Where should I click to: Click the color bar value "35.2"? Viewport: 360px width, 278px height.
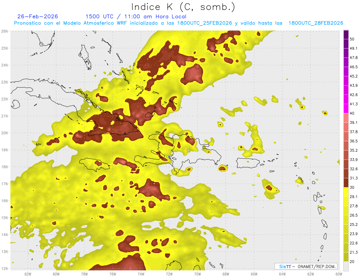[x=354, y=150]
